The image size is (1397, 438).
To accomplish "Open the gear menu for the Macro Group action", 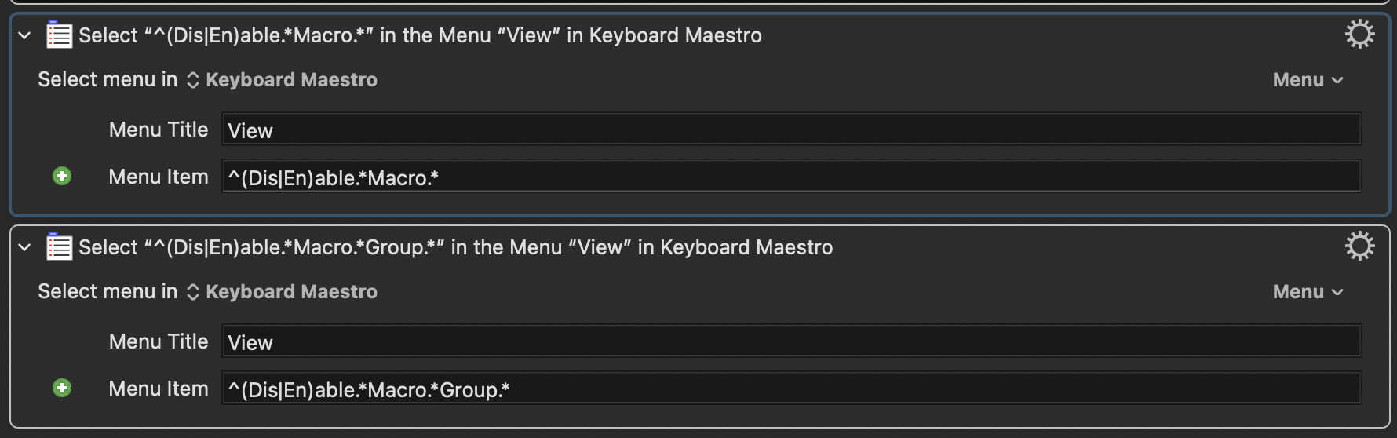I will click(1359, 246).
